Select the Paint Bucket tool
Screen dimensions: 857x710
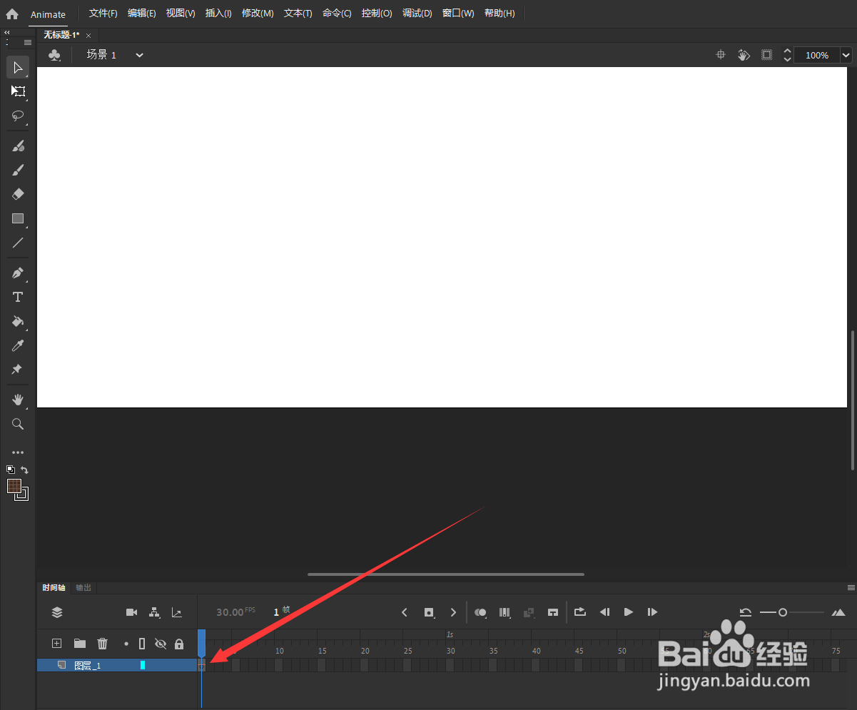coord(19,321)
